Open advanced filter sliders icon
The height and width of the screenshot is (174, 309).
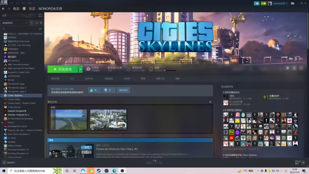tap(41, 29)
